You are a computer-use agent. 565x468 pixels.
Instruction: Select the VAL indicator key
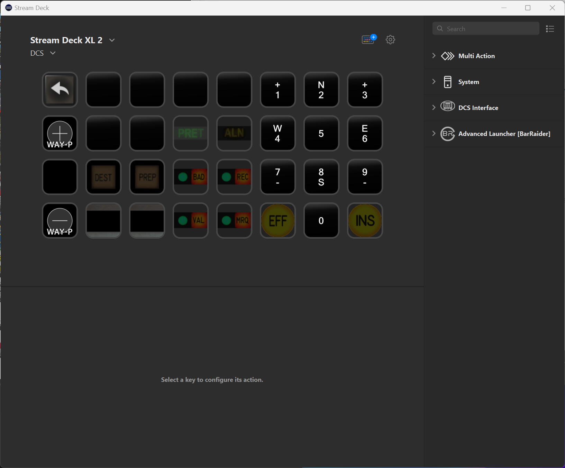(x=191, y=221)
